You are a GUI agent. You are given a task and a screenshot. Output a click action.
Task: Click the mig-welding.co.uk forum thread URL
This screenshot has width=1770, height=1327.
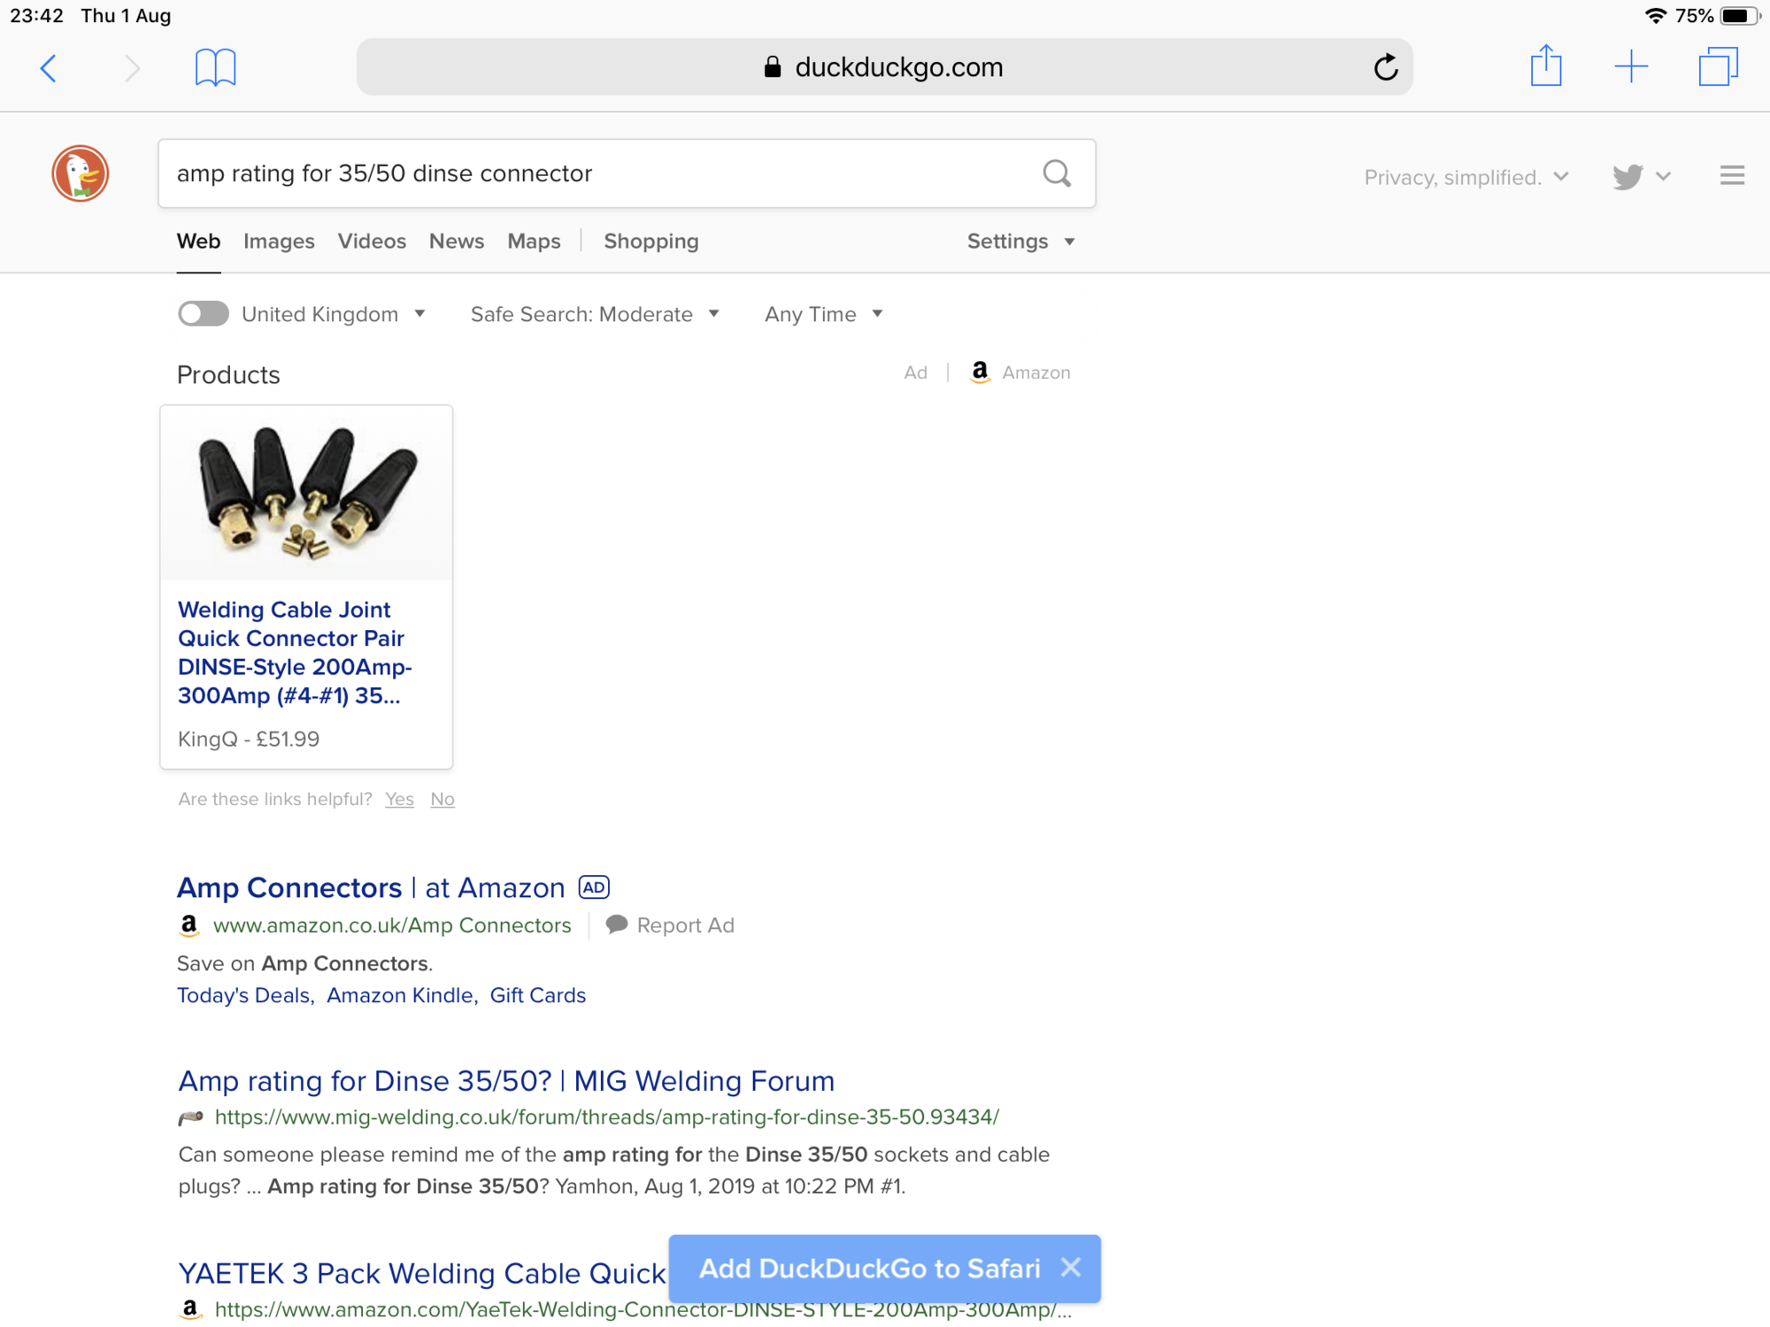click(607, 1117)
